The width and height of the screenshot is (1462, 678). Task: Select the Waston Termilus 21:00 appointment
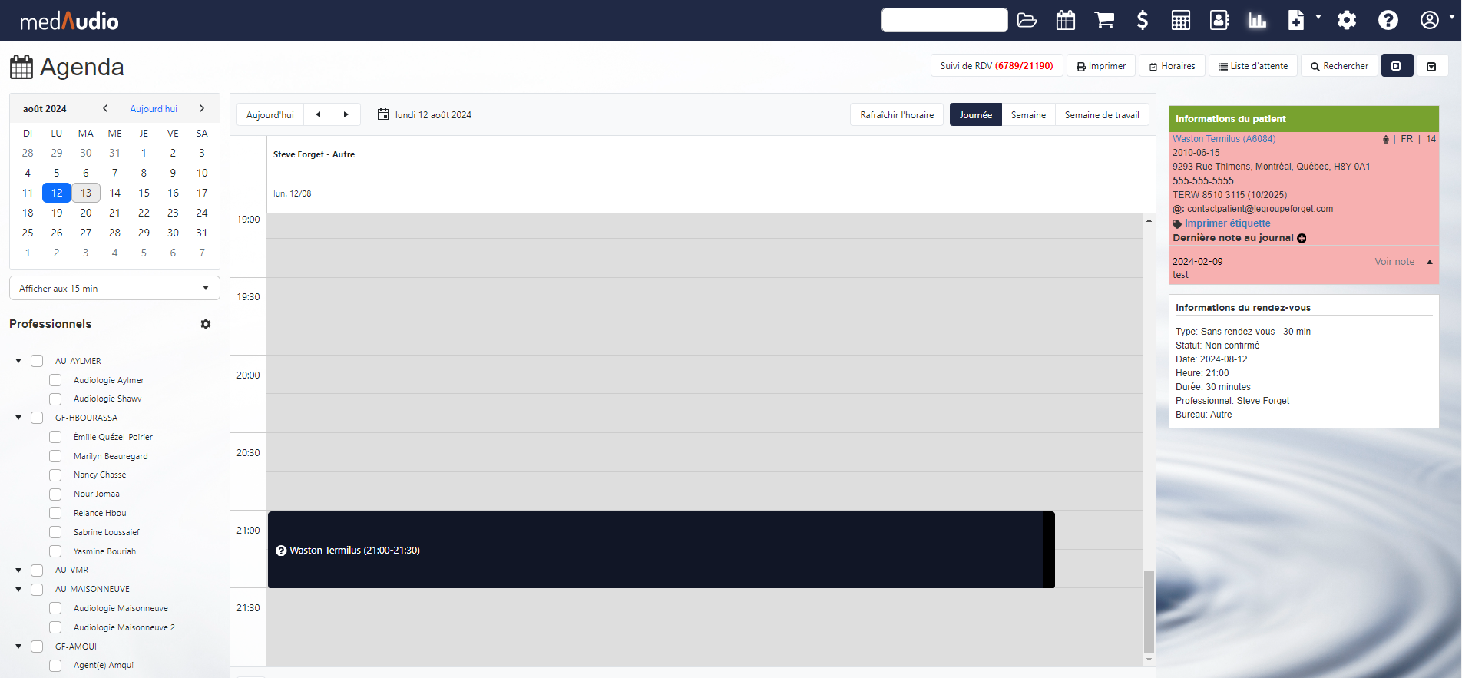pyautogui.click(x=660, y=550)
